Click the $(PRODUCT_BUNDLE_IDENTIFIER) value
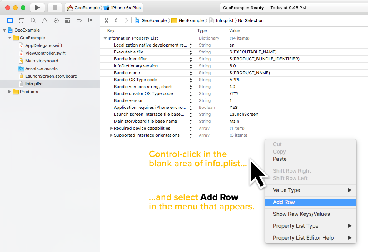Image resolution: width=368 pixels, height=252 pixels. (x=265, y=59)
